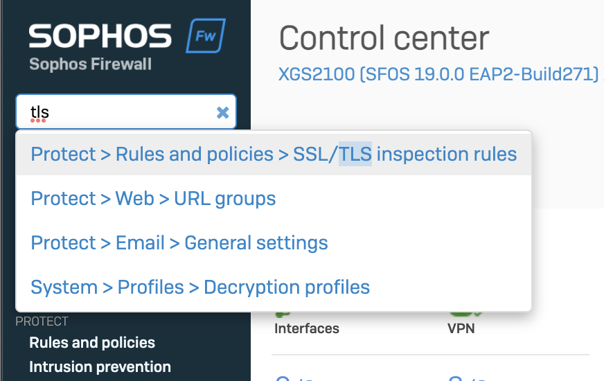Open Rules and policies in the sidebar

coord(92,343)
